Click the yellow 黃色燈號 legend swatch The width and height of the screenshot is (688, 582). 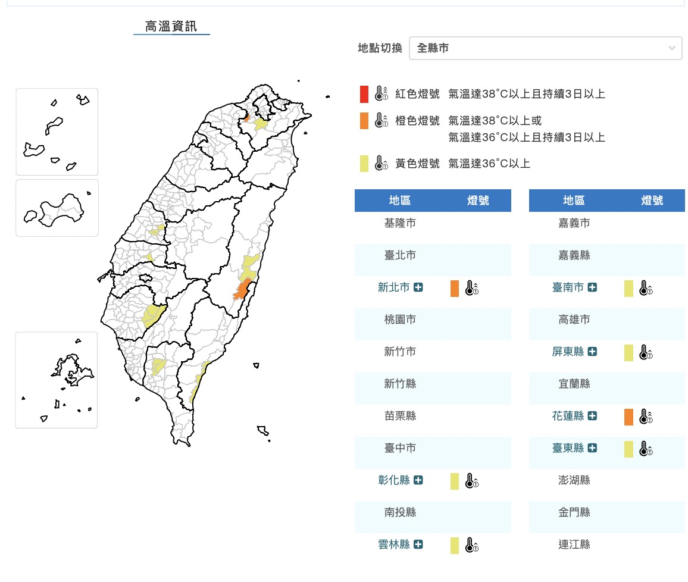pos(364,164)
